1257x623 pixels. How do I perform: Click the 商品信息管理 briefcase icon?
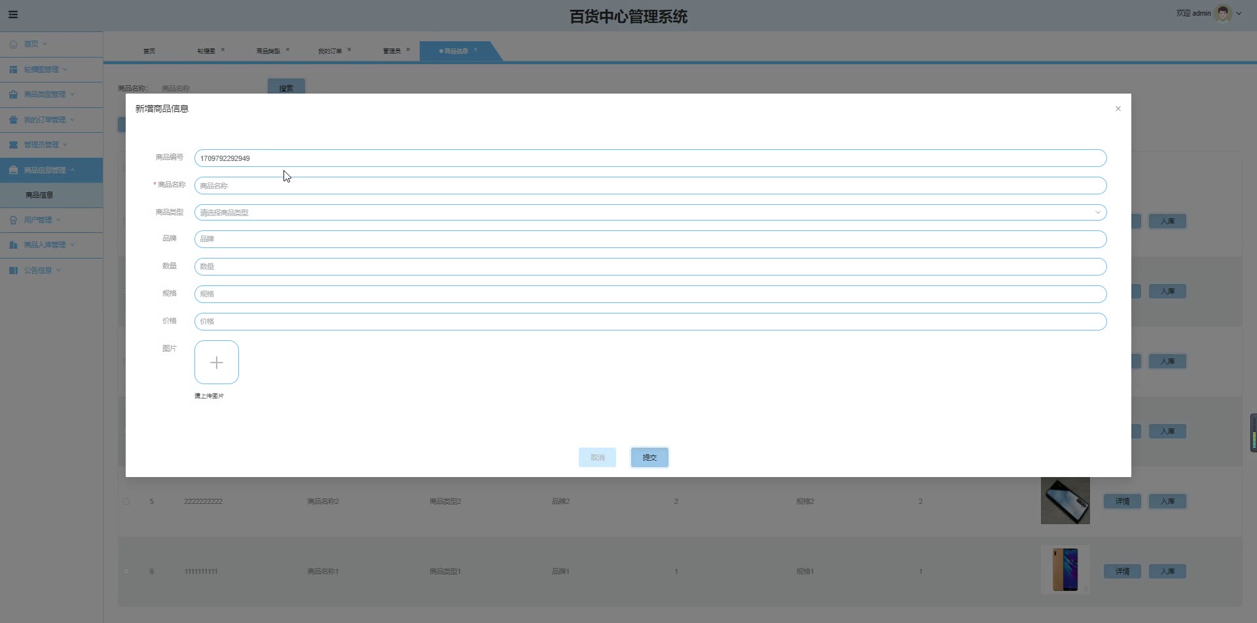click(x=13, y=170)
